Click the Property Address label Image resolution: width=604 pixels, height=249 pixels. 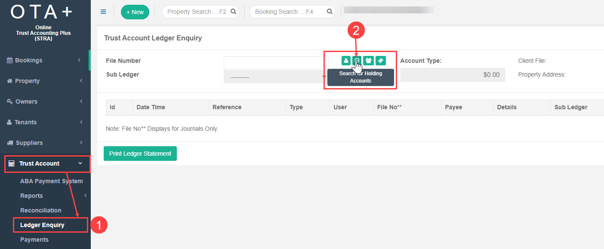[x=542, y=74]
